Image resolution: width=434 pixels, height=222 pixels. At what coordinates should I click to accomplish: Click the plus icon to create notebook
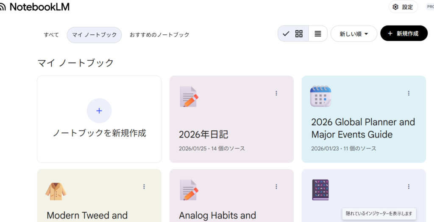point(99,111)
